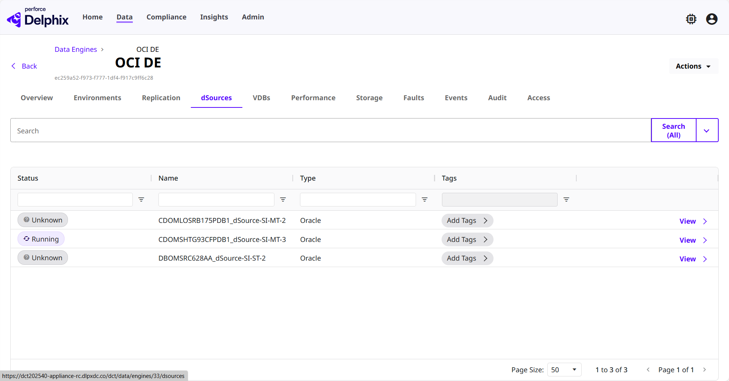This screenshot has width=729, height=381.
Task: Open search scope dropdown arrow
Action: 707,130
